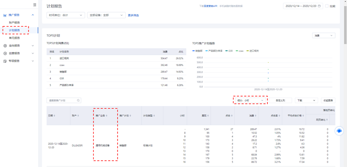The width and height of the screenshot is (347, 167).
Task: Click the search magnifier icon in plan search
Action: 78,100
